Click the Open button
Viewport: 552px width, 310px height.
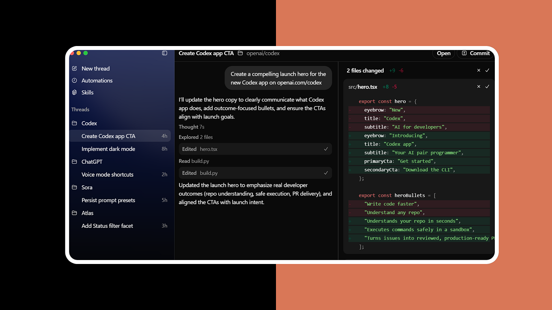444,53
